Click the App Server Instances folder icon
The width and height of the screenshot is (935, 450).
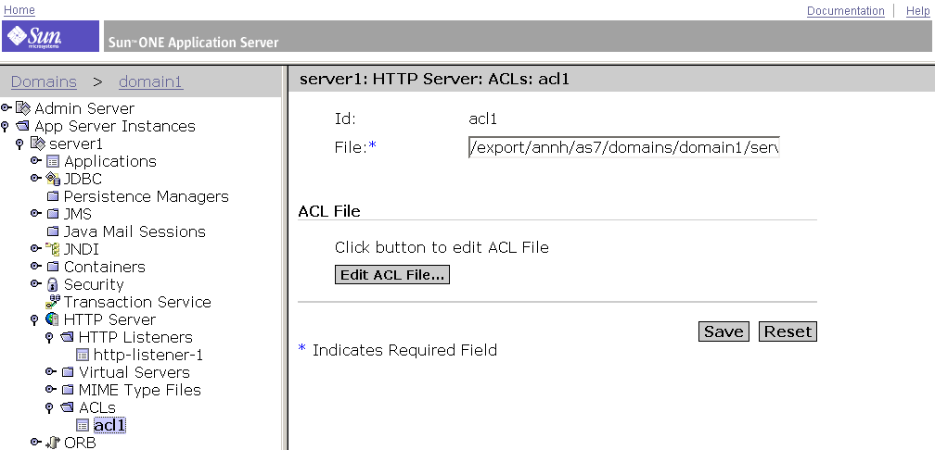(x=23, y=126)
